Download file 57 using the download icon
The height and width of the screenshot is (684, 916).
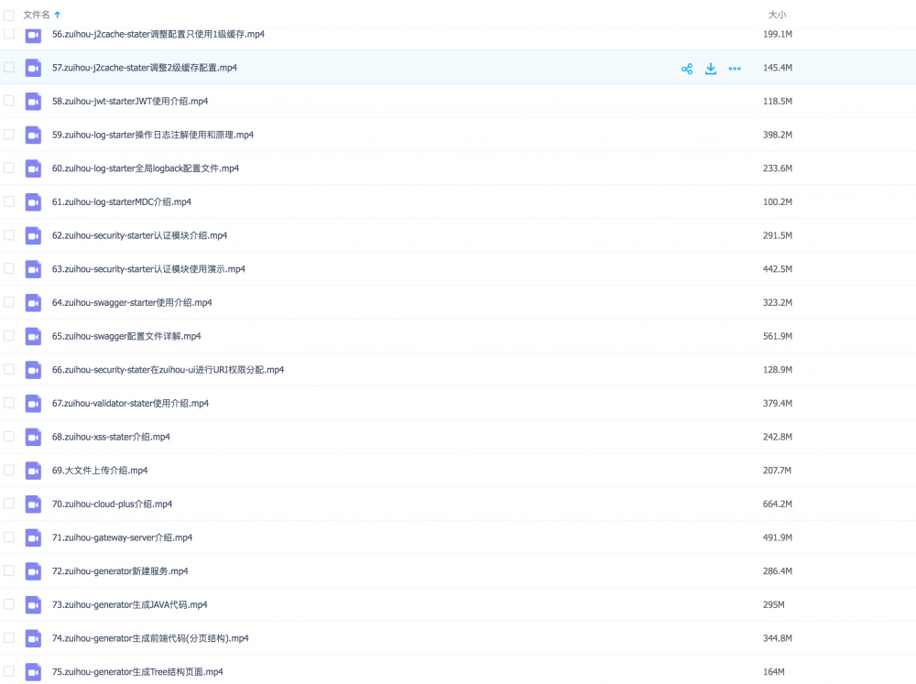tap(711, 68)
